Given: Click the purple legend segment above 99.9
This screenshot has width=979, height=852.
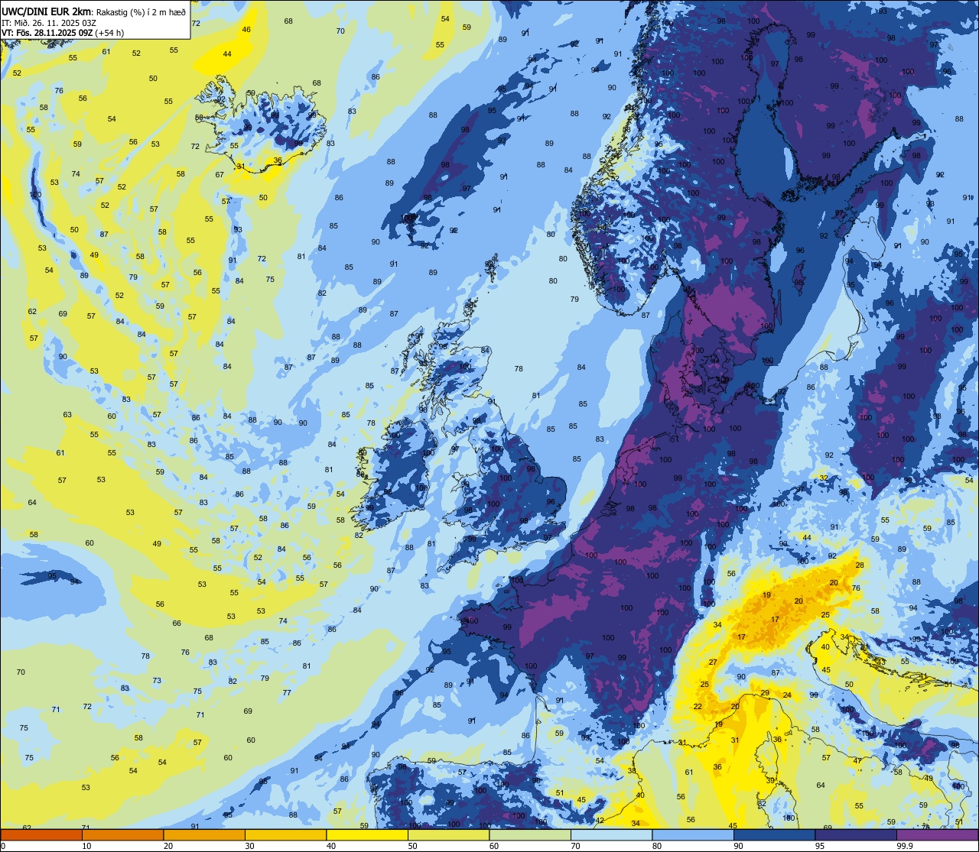Looking at the screenshot, I should 937,835.
